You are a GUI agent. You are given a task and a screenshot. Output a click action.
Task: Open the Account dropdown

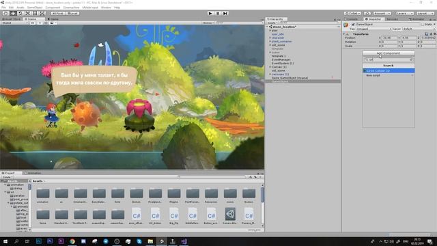382,13
